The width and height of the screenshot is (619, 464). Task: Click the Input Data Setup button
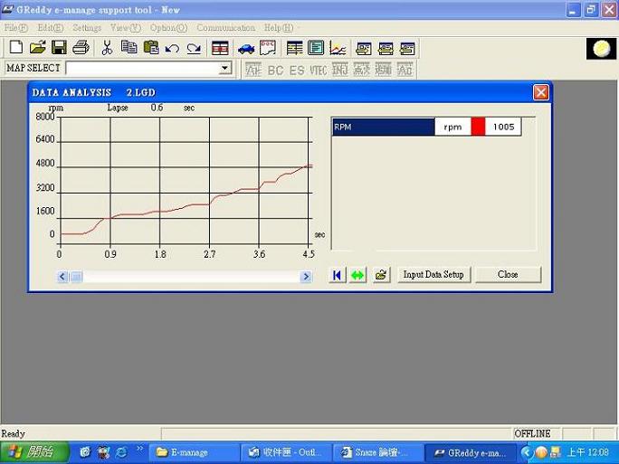[x=433, y=275]
